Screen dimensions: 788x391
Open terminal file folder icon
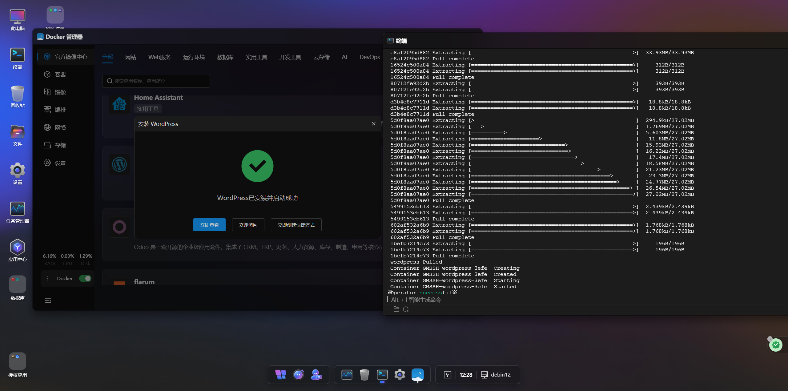pos(396,309)
